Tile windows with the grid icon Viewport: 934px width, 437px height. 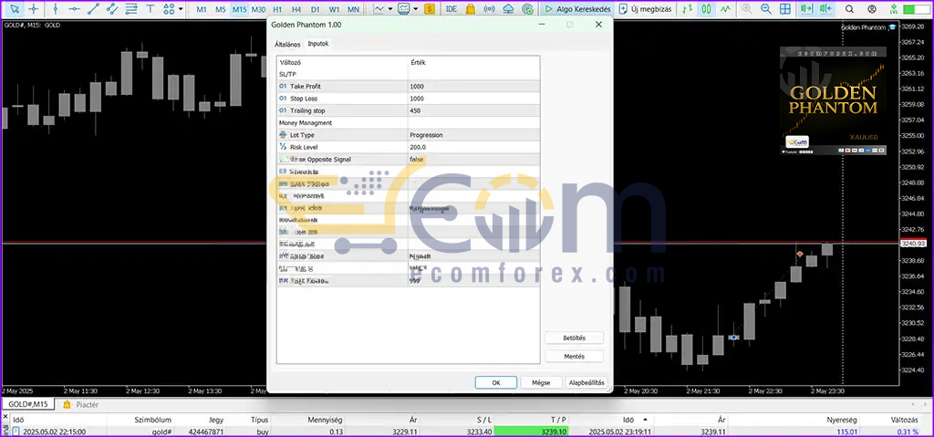(785, 9)
